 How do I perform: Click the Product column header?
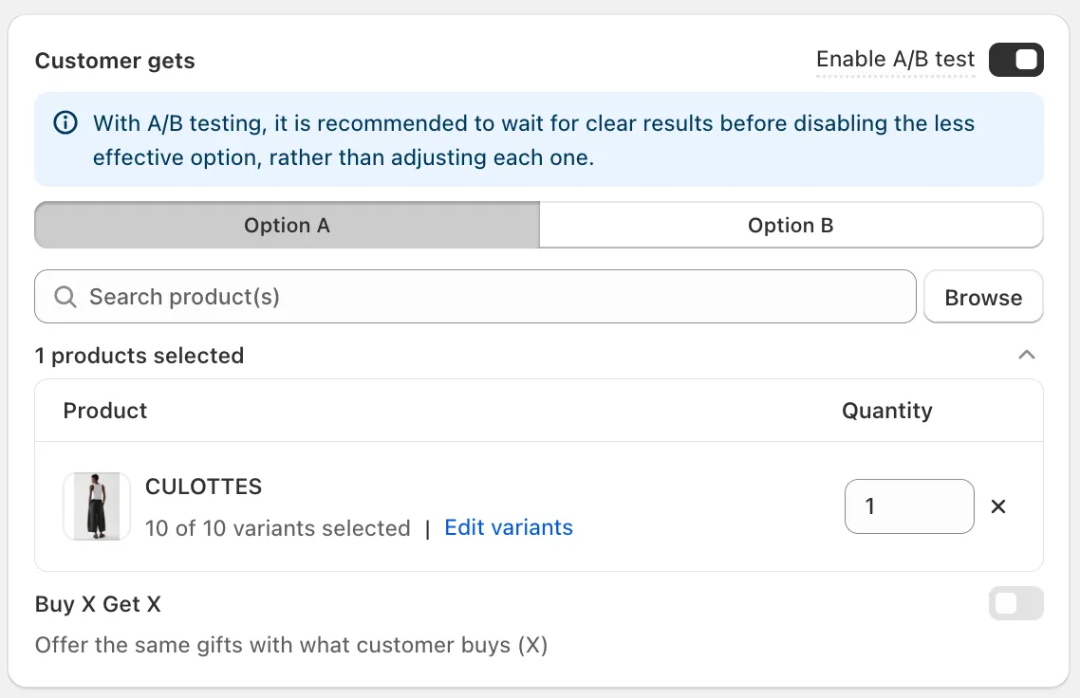point(104,411)
